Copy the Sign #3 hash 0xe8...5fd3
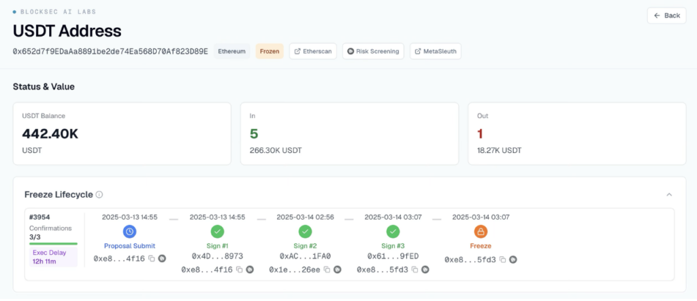 pos(415,270)
